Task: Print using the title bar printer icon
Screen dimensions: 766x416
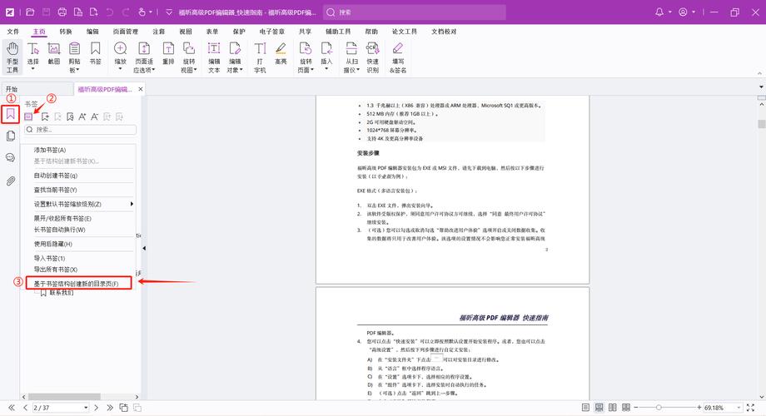Action: click(62, 12)
